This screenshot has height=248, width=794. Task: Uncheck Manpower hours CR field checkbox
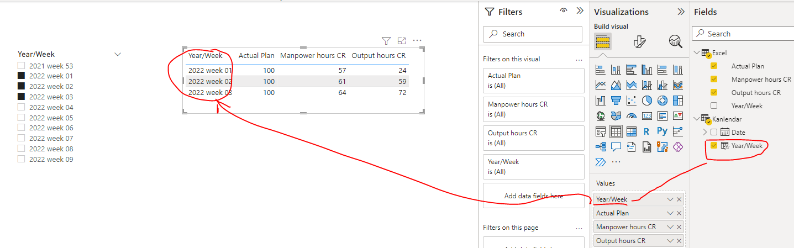click(x=714, y=79)
